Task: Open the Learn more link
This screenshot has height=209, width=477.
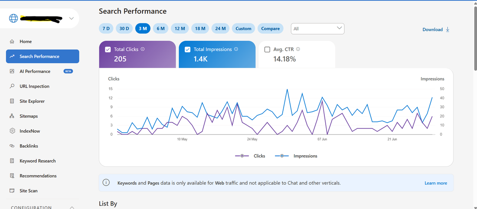Action: tap(436, 183)
